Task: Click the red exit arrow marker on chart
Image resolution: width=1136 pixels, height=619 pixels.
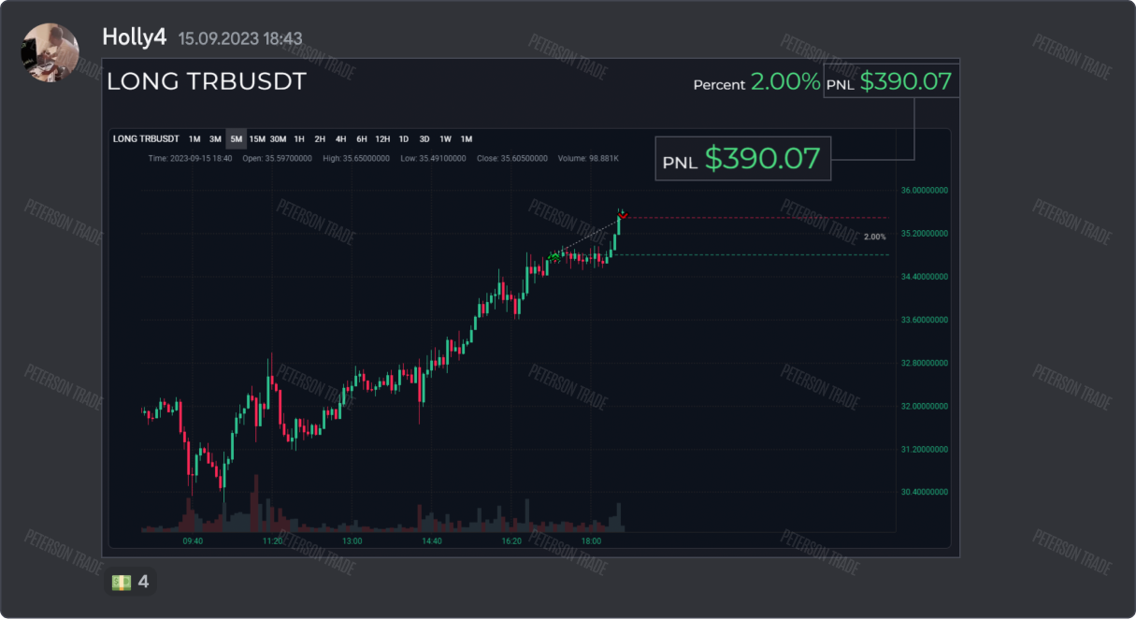Action: (623, 215)
